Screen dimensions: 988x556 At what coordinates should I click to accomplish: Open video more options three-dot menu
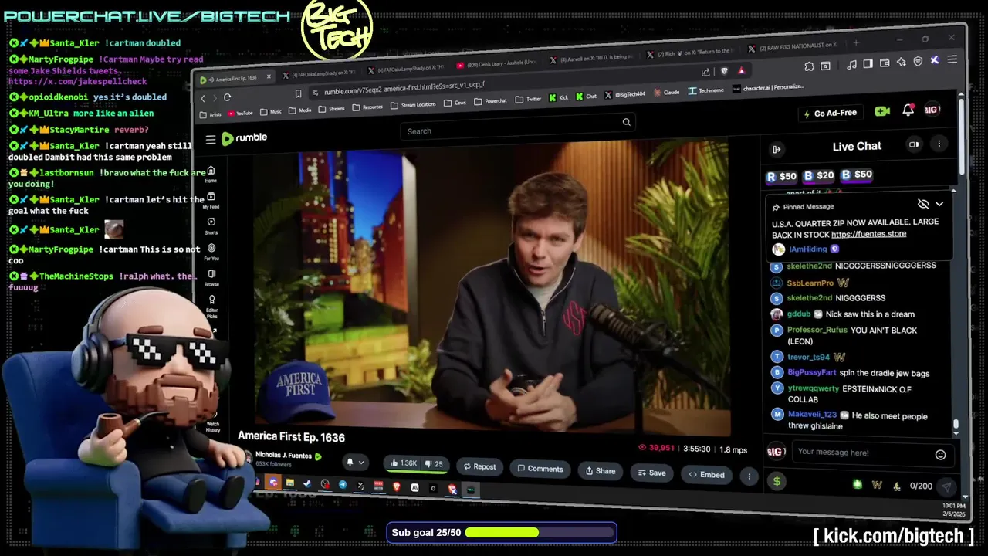749,476
